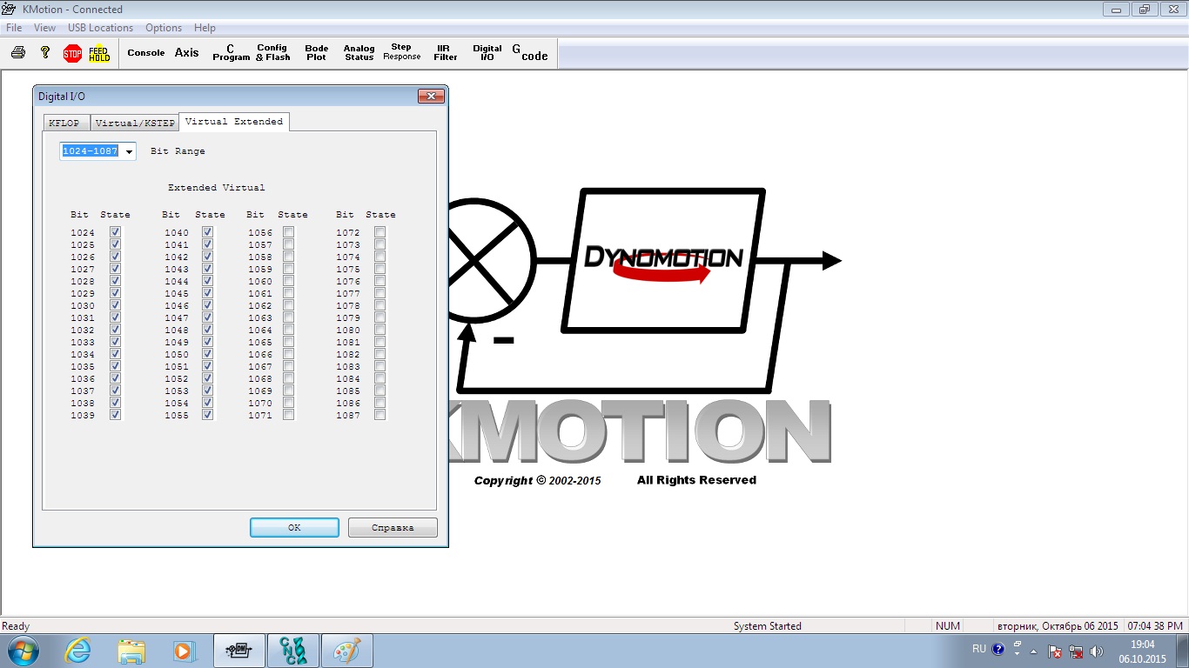This screenshot has width=1189, height=668.
Task: Open the Console screen from the toolbar
Action: coord(146,53)
